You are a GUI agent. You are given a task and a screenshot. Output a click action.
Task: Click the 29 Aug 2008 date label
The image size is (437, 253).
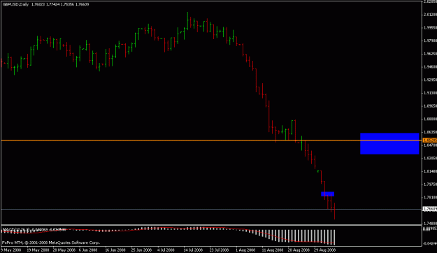point(325,250)
